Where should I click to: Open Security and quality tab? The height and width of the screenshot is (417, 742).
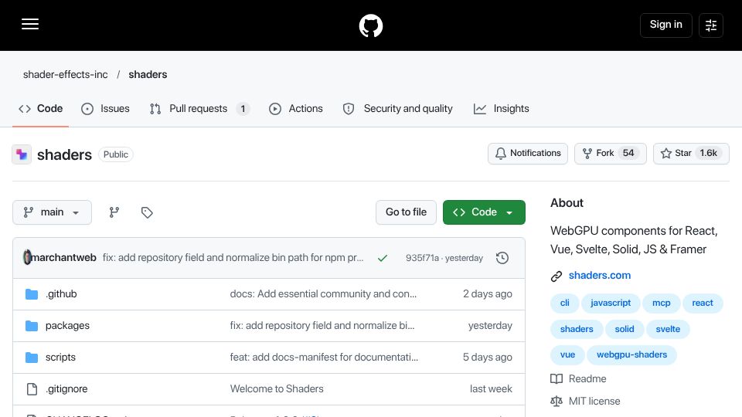pos(397,109)
